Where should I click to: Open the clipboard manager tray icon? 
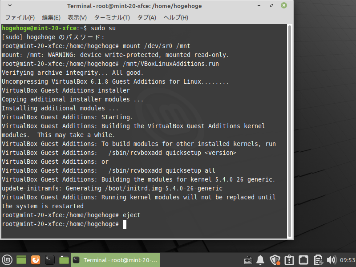pos(318,260)
